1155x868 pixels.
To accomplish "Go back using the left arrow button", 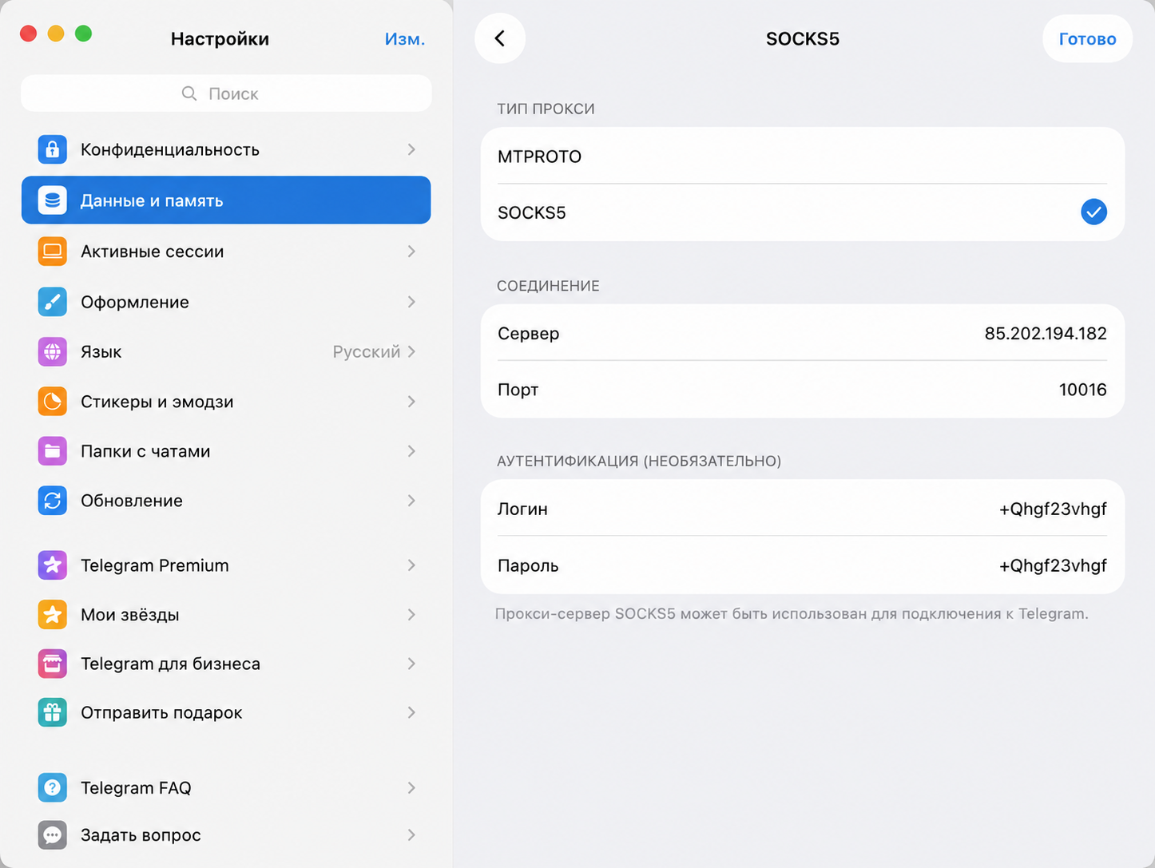I will (500, 38).
